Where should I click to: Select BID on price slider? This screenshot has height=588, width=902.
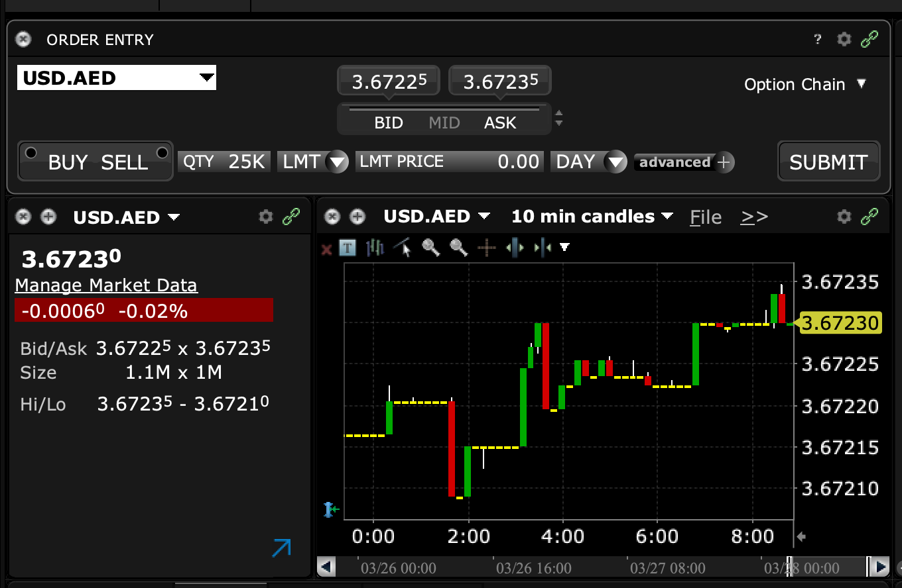coord(389,122)
